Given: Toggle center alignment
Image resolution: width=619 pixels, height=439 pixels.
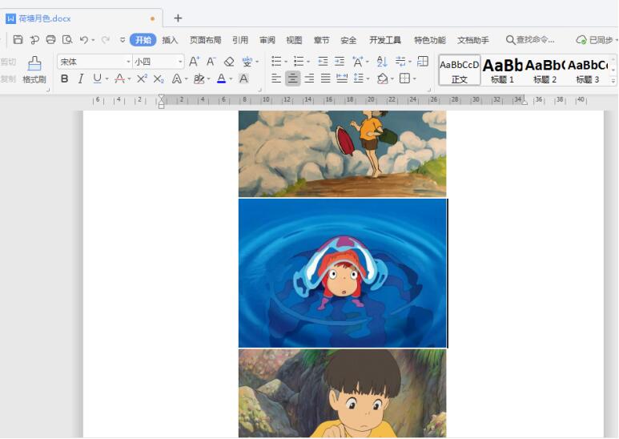Looking at the screenshot, I should pyautogui.click(x=292, y=79).
